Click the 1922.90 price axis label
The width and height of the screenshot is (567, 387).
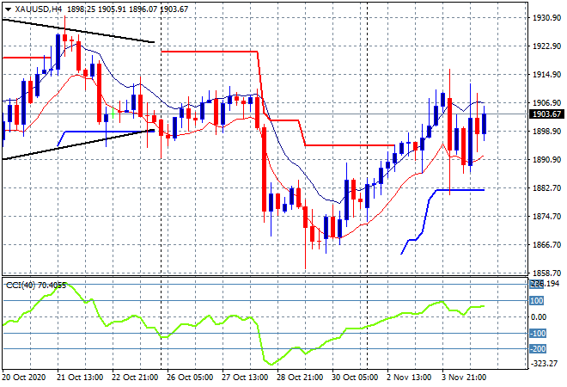pyautogui.click(x=547, y=46)
